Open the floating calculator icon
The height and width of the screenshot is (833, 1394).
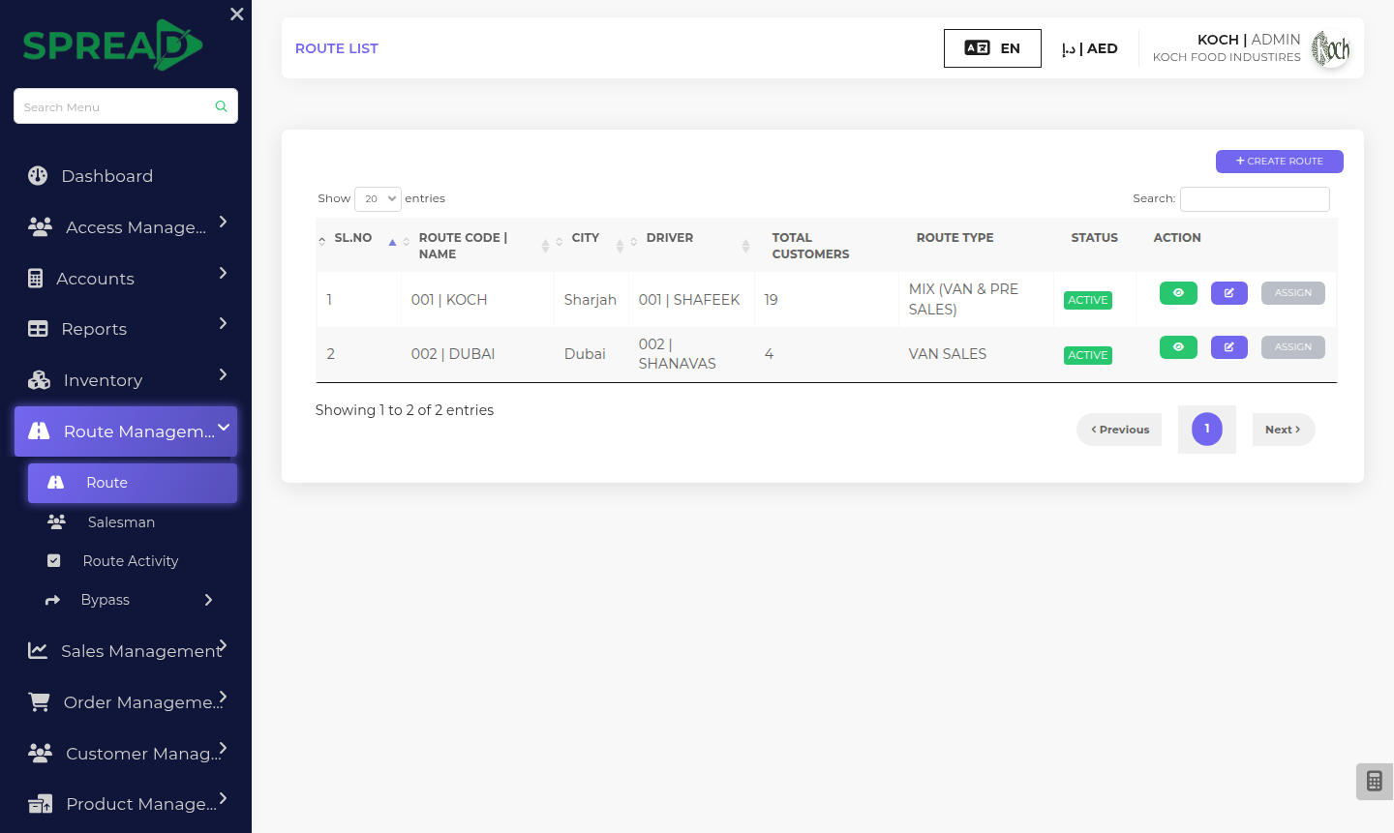click(x=1375, y=781)
